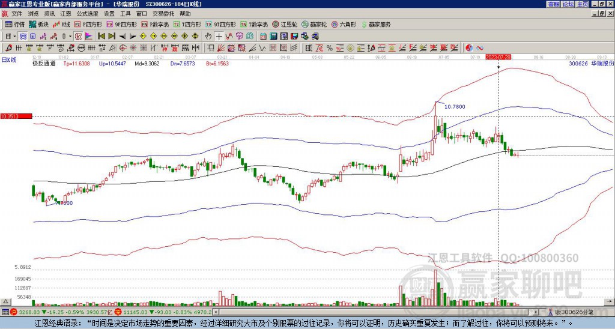Click the 赢 app logo in menu bar

[5, 14]
